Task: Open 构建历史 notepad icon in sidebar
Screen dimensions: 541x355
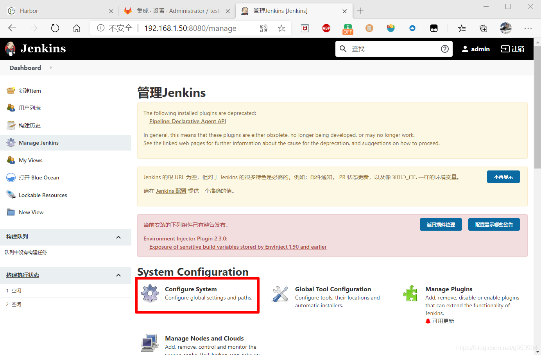Action: coord(11,126)
